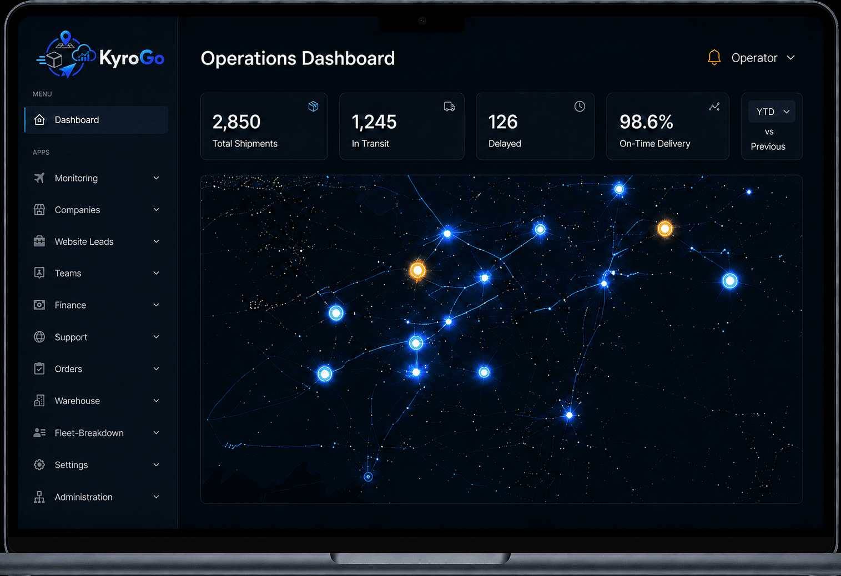Screen dimensions: 841x576
Task: Click the Fleet-Breakdown people icon
Action: point(39,433)
